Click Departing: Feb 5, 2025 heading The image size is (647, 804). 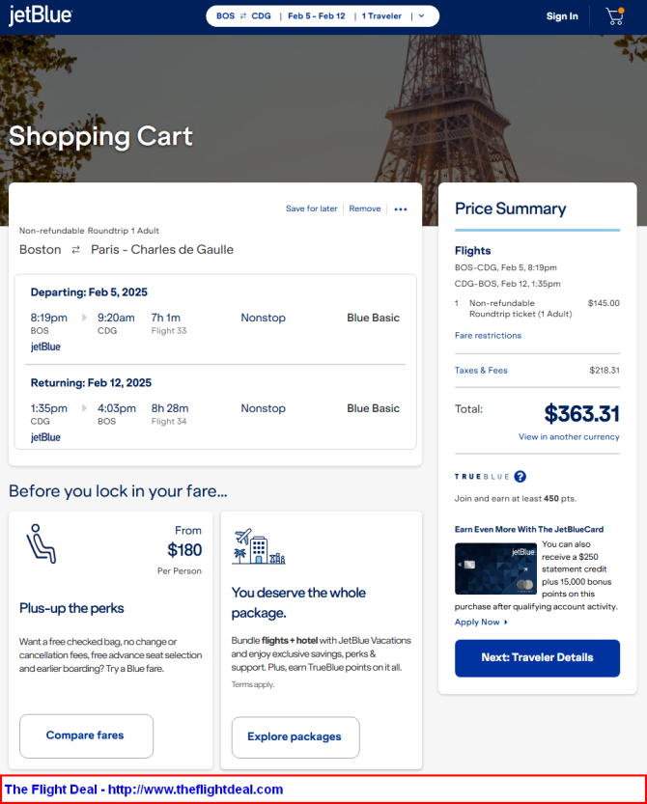coord(89,292)
